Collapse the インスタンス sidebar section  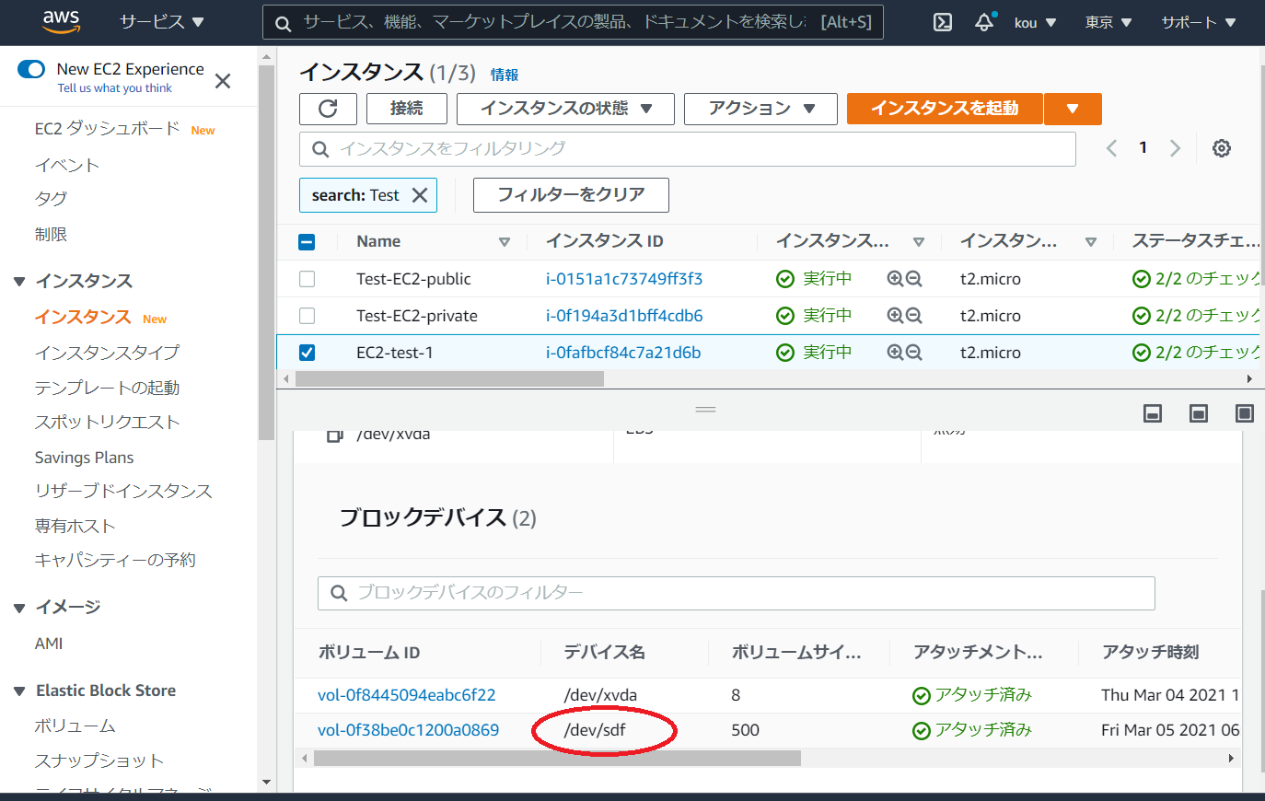click(19, 282)
